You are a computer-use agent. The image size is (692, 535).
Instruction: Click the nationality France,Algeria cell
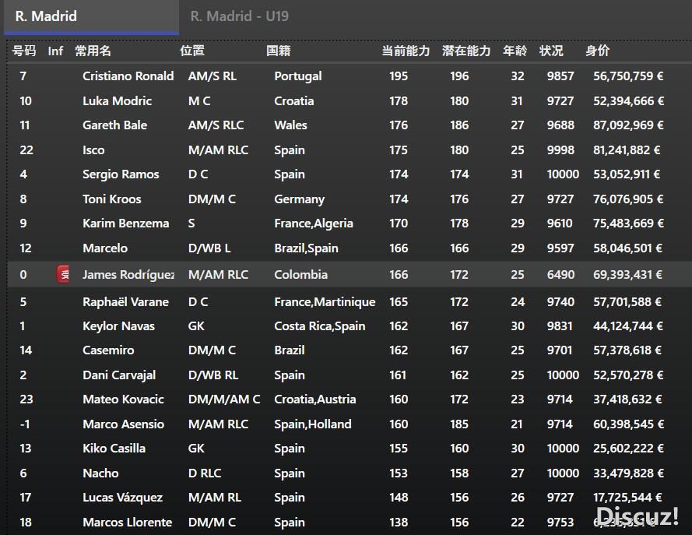[x=314, y=224]
